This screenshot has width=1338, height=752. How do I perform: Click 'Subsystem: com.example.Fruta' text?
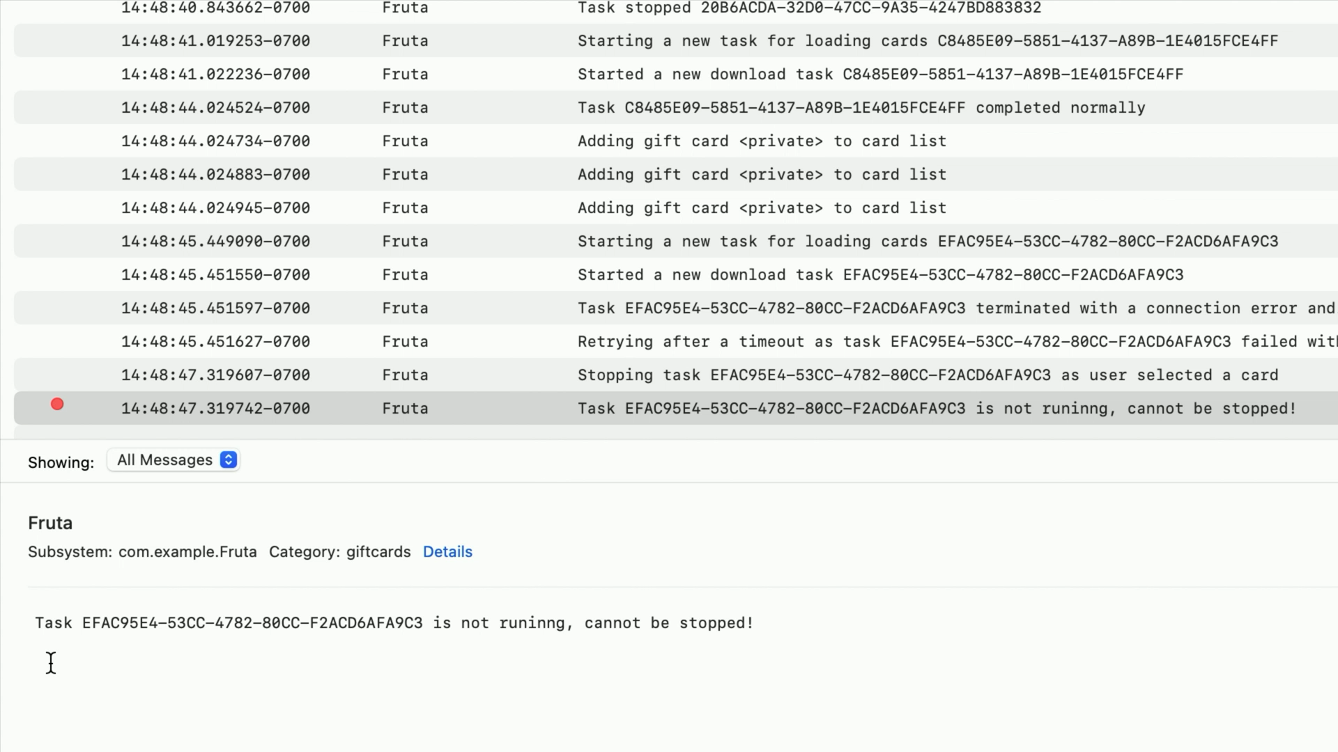tap(142, 552)
